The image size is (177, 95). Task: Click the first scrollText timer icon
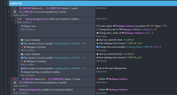pyautogui.click(x=97, y=40)
